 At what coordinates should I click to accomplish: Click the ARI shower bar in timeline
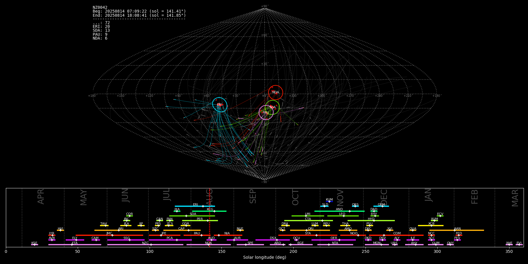point(121,230)
